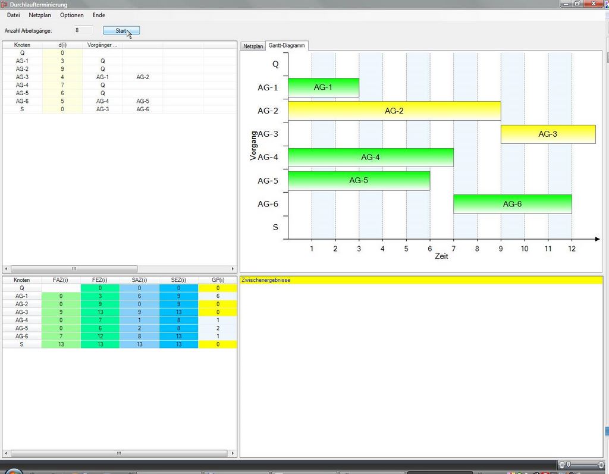Click the Start button

(x=121, y=30)
